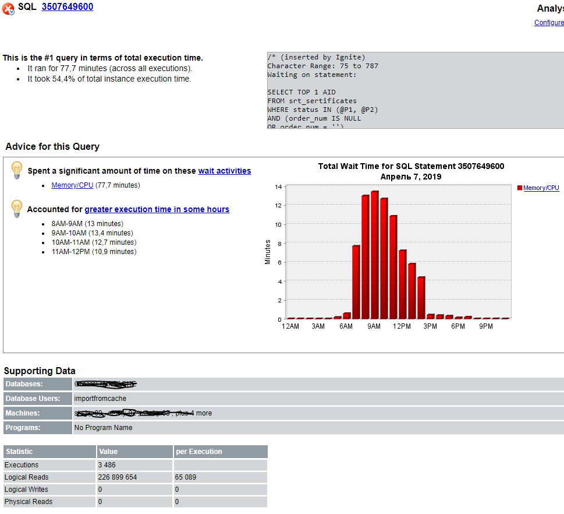Click the 'Value' column header

pos(135,452)
